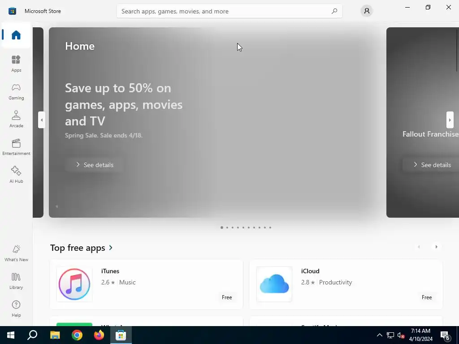Screen dimensions: 459x344
Task: Go to previous hero banner slide
Action: pos(42,120)
